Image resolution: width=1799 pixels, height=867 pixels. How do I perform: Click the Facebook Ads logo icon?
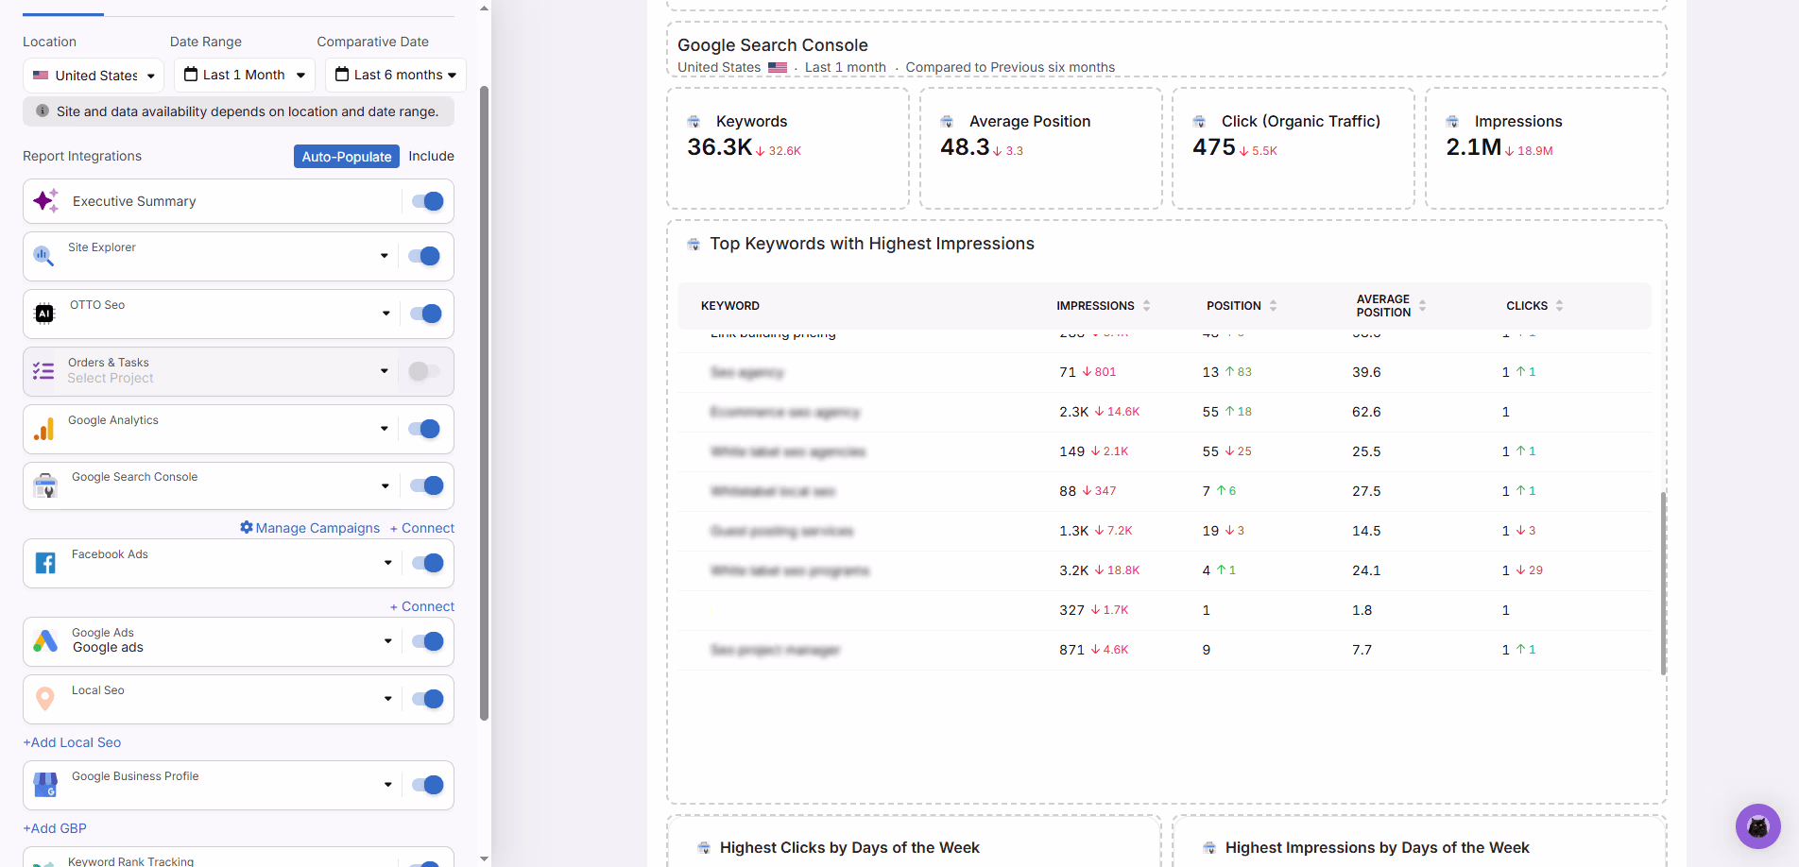tap(44, 564)
